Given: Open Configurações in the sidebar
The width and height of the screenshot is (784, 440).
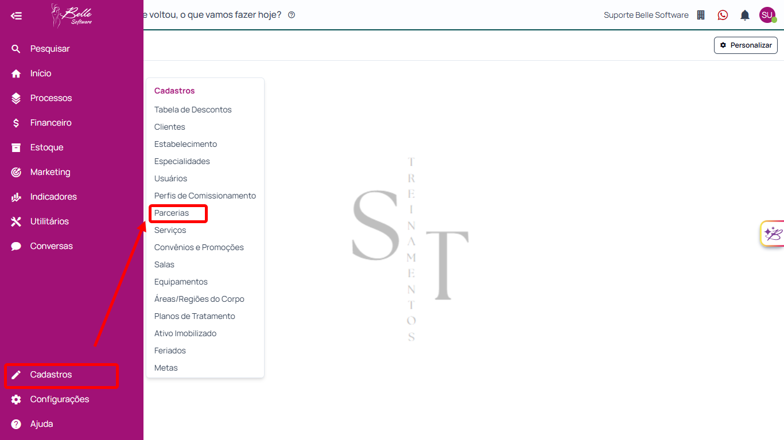Looking at the screenshot, I should tap(59, 399).
